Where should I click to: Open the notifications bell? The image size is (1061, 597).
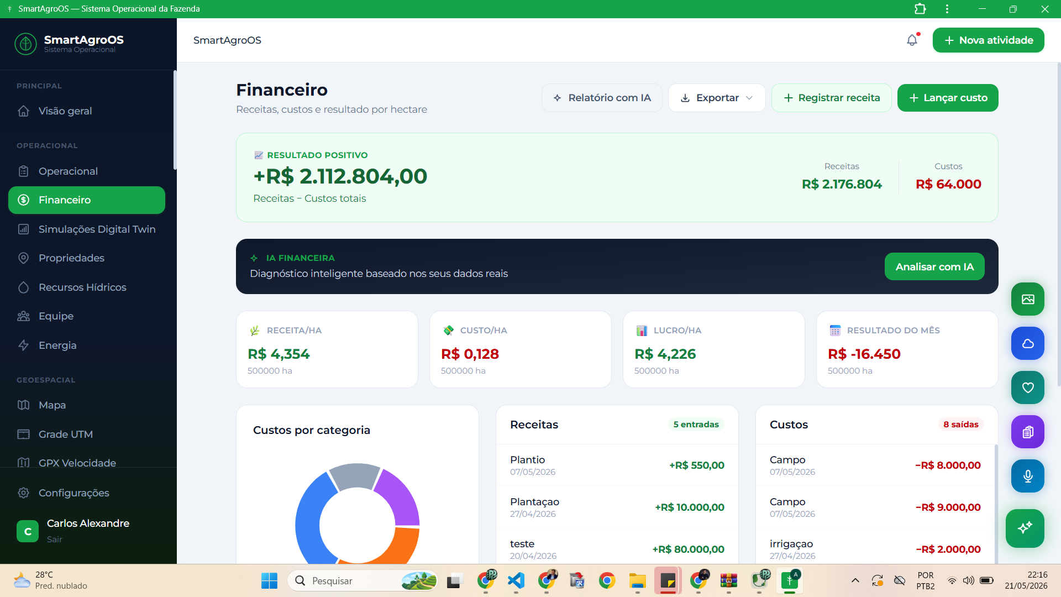(912, 40)
